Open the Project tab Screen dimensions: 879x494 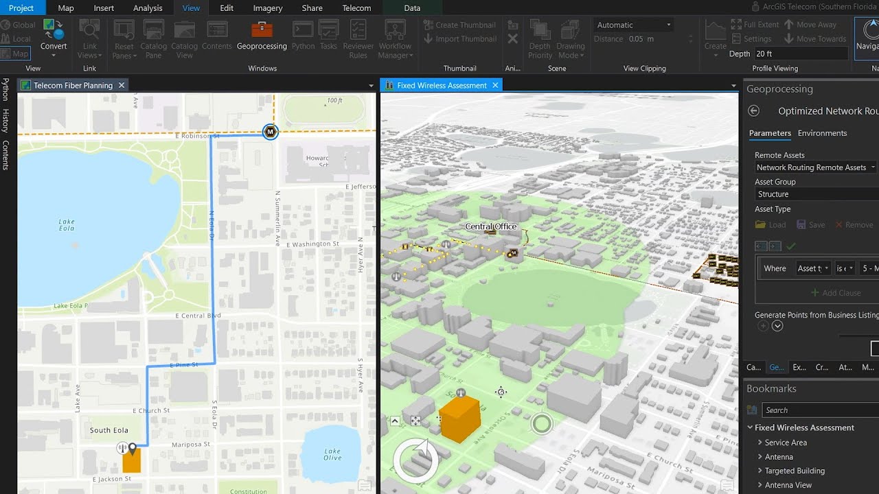(21, 8)
